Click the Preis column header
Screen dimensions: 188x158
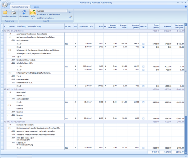click(99, 26)
